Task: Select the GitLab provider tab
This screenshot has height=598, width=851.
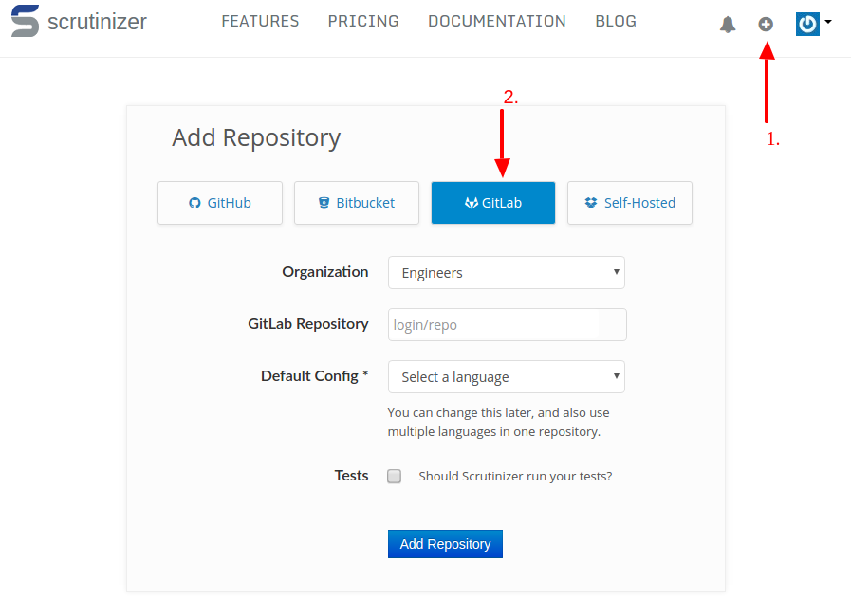Action: [x=493, y=203]
